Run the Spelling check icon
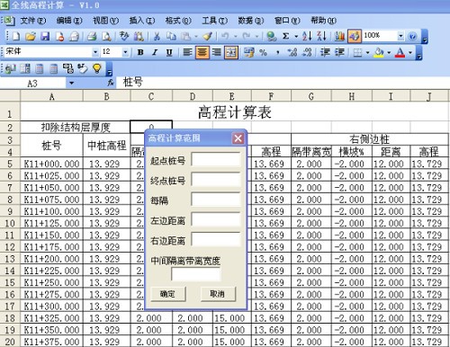Image resolution: width=450 pixels, height=347 pixels. 124,36
